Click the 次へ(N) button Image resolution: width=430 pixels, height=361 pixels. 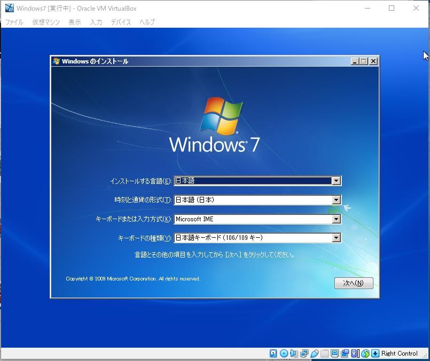coord(354,283)
